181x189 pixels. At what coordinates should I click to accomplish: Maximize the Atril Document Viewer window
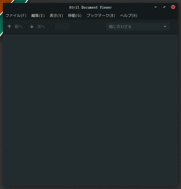coord(164,7)
